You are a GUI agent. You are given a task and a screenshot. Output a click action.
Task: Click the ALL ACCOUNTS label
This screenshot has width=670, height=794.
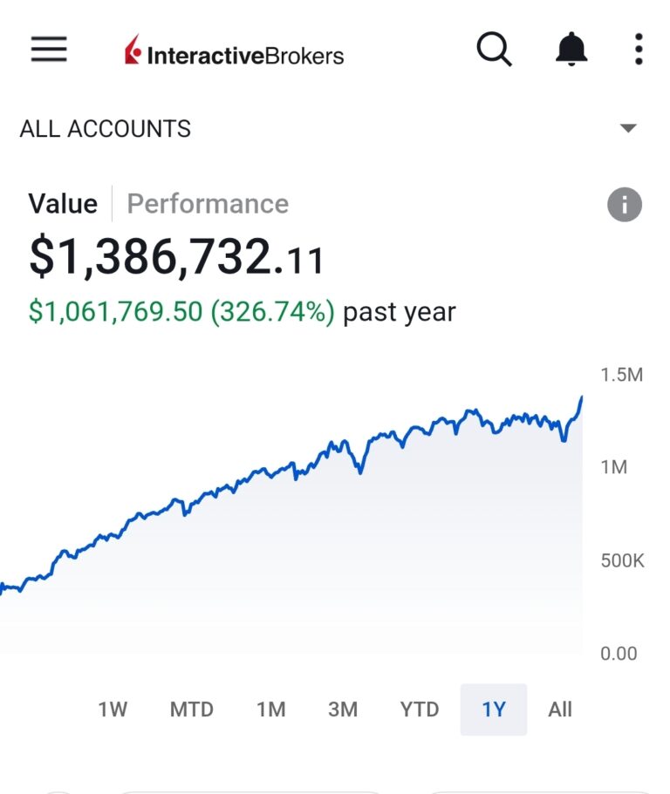coord(106,129)
